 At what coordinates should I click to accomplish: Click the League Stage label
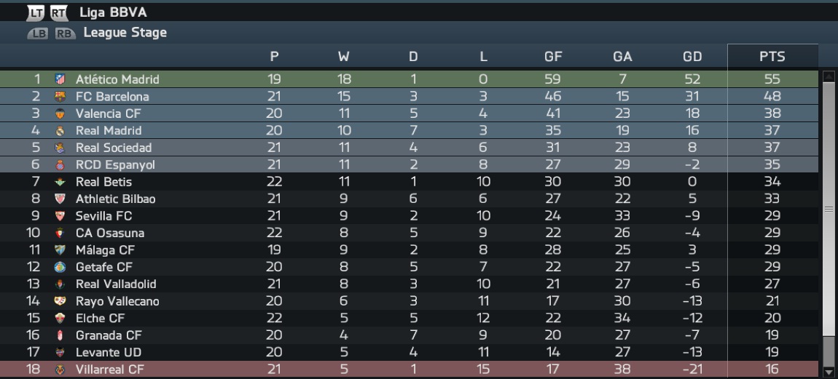(125, 33)
